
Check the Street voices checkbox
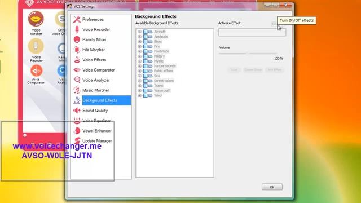coord(146,81)
